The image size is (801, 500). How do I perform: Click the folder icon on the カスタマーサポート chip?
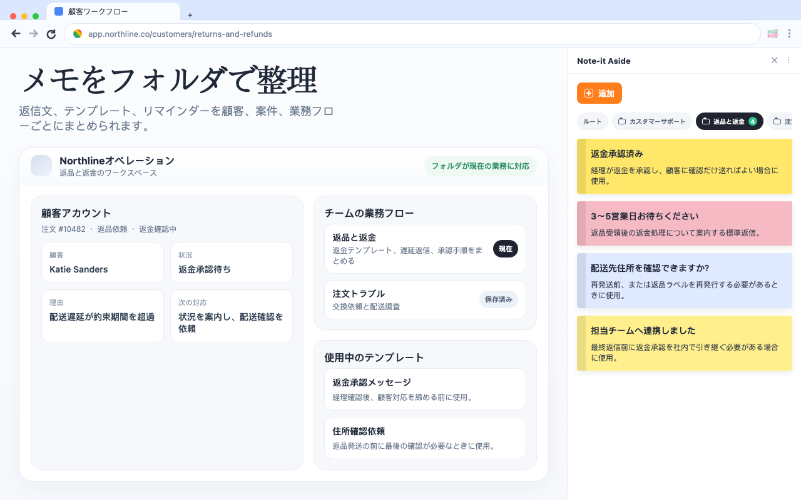pyautogui.click(x=623, y=121)
